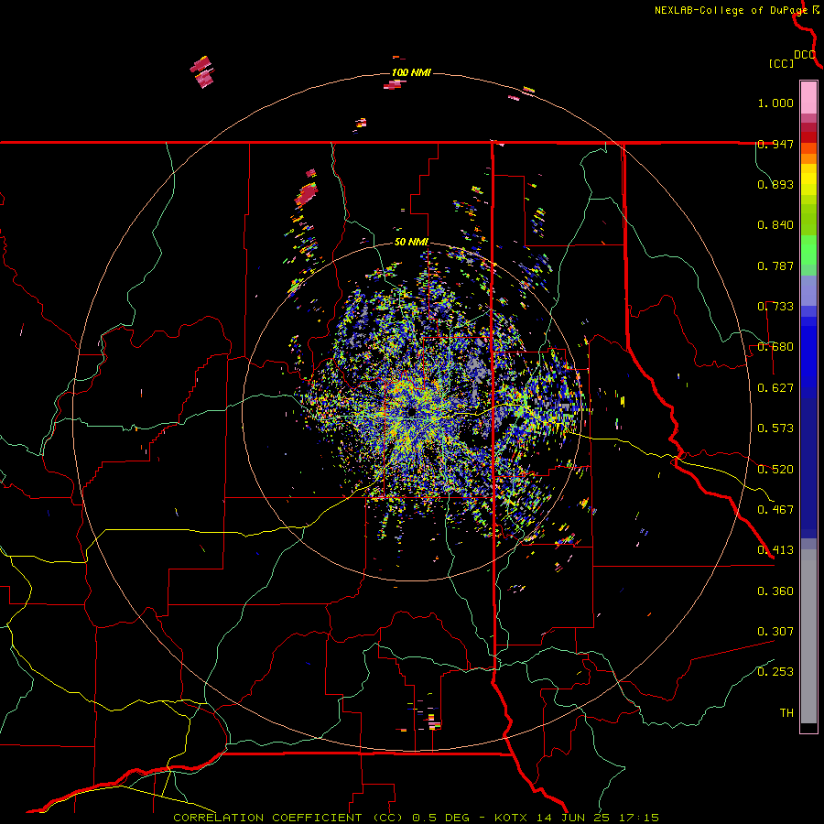824x824 pixels.
Task: Click the 100 NMI range ring label
Action: (411, 72)
